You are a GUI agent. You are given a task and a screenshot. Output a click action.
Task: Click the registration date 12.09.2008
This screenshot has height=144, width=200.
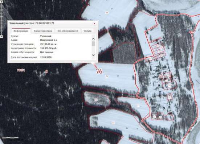coord(46,57)
